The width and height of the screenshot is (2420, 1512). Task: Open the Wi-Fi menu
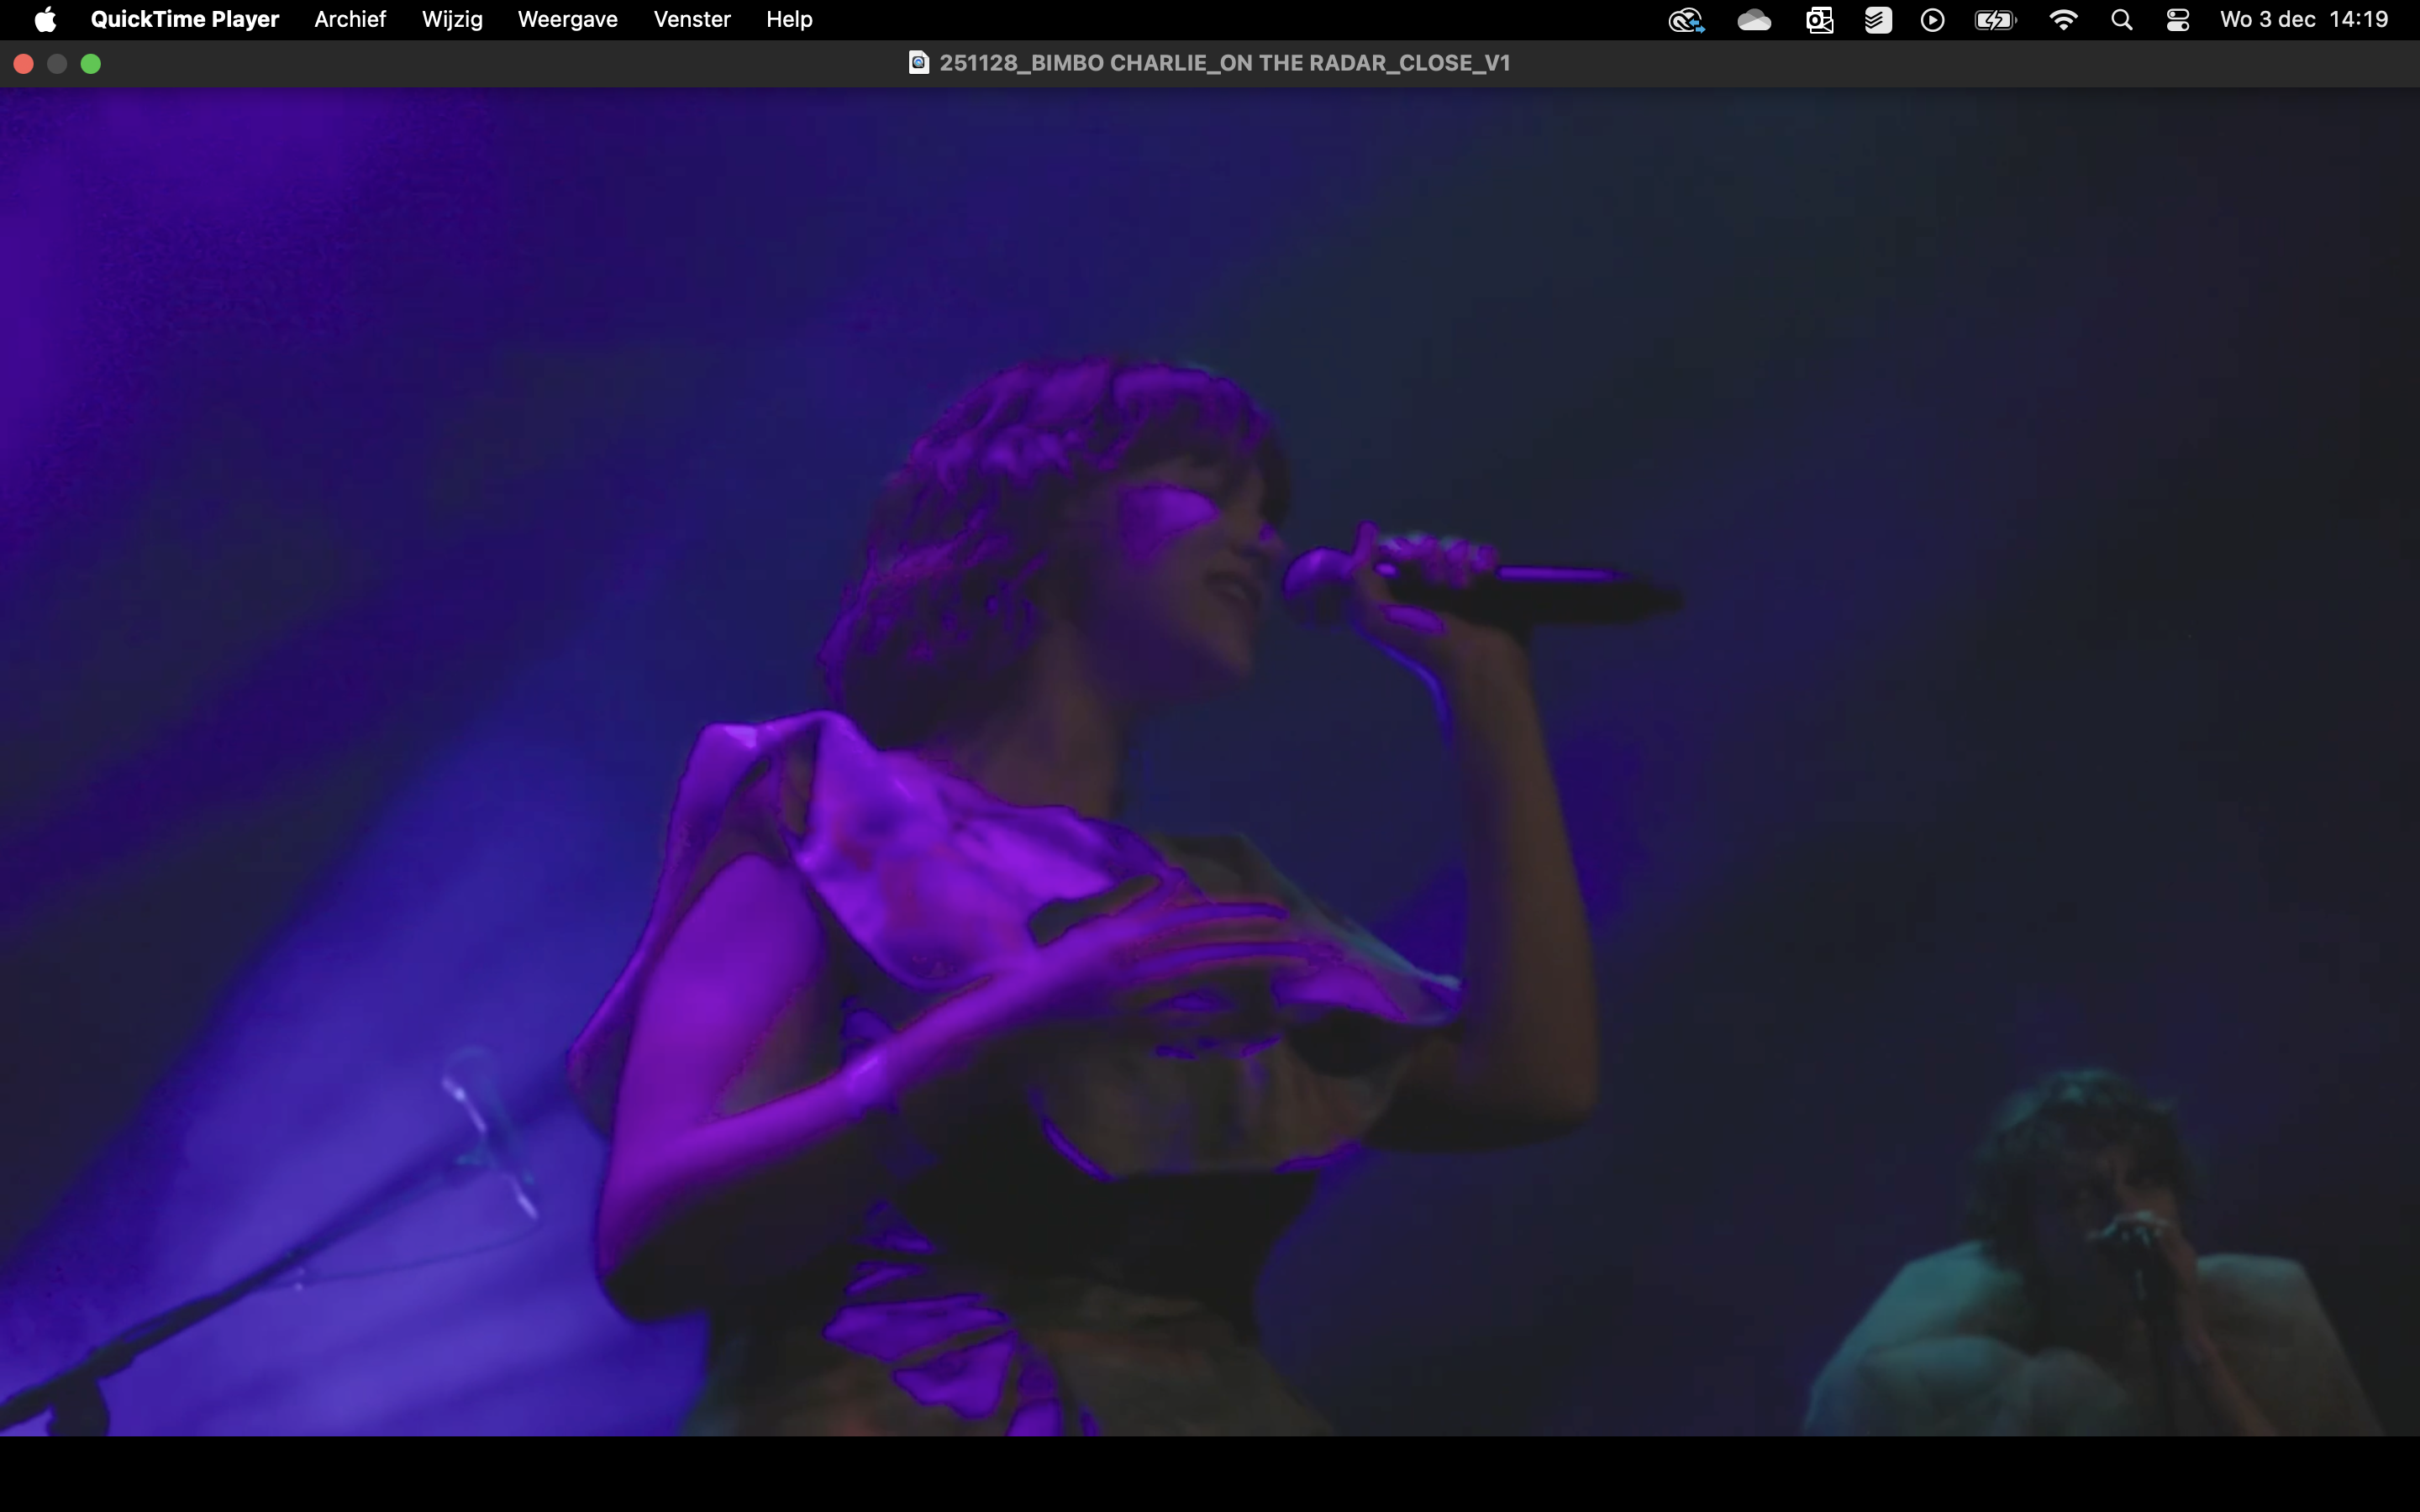point(2063,20)
